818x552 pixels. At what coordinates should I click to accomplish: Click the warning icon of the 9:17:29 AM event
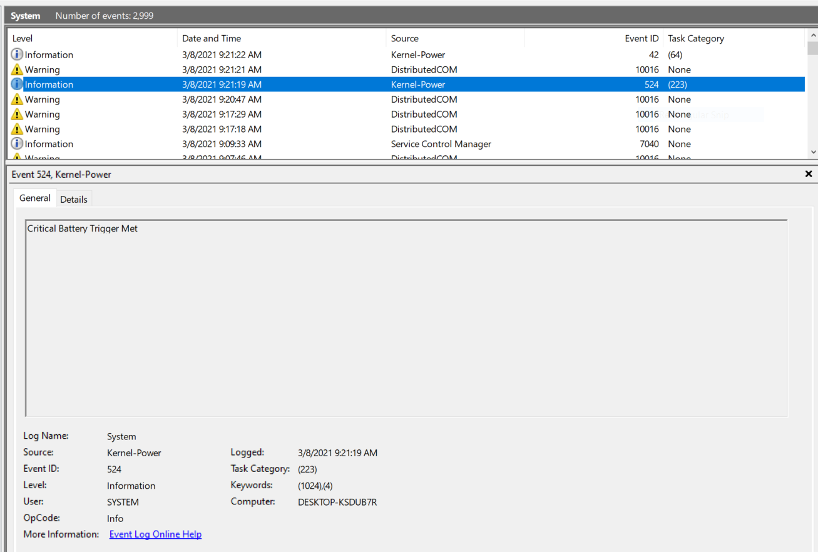[x=18, y=115]
